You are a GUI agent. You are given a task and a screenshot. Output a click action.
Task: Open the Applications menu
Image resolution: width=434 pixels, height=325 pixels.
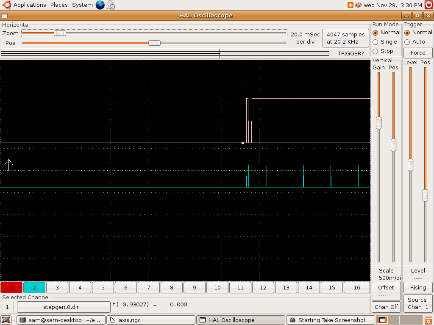click(x=30, y=5)
